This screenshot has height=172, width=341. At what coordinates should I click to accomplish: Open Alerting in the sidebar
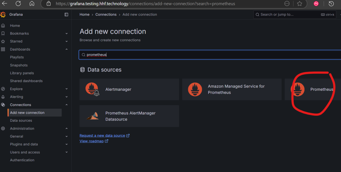tap(16, 97)
